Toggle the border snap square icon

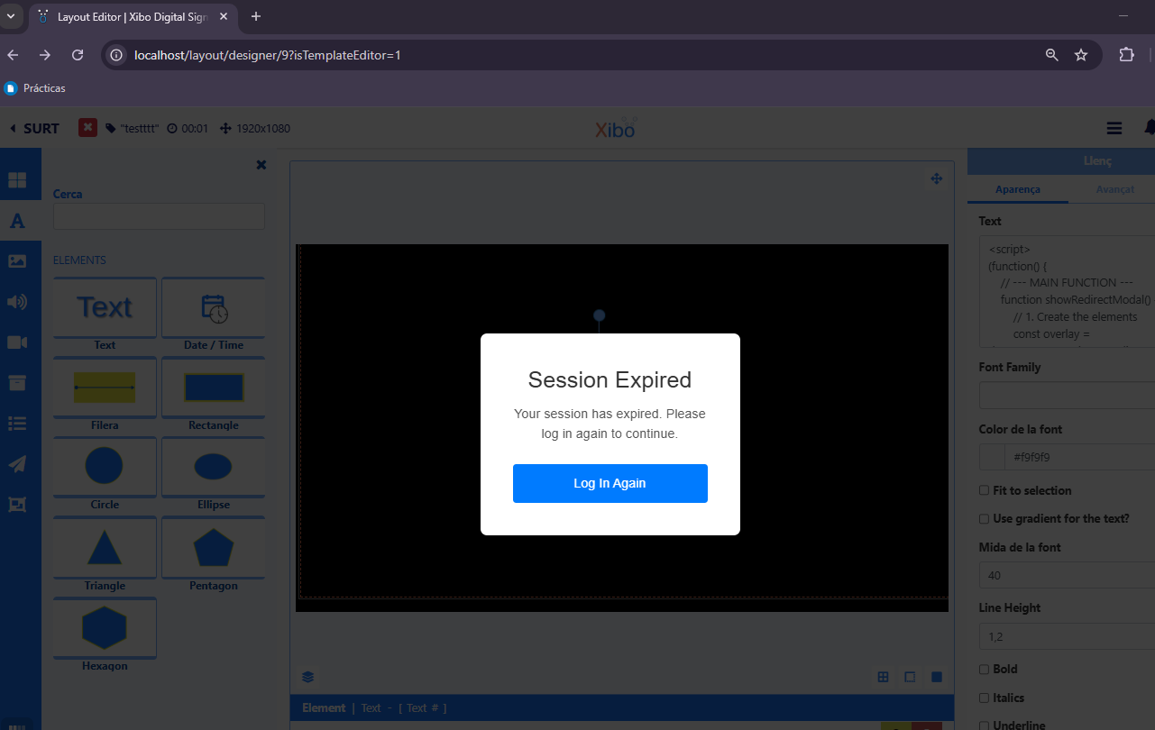pyautogui.click(x=910, y=677)
